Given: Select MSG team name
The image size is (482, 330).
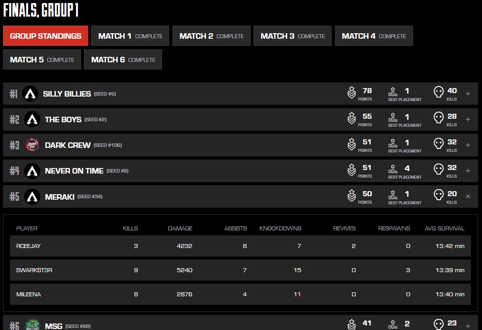Looking at the screenshot, I should pos(53,326).
